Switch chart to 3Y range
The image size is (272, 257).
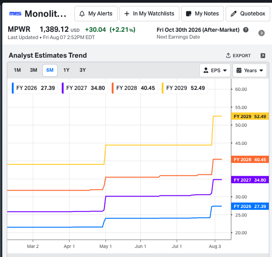(x=83, y=70)
